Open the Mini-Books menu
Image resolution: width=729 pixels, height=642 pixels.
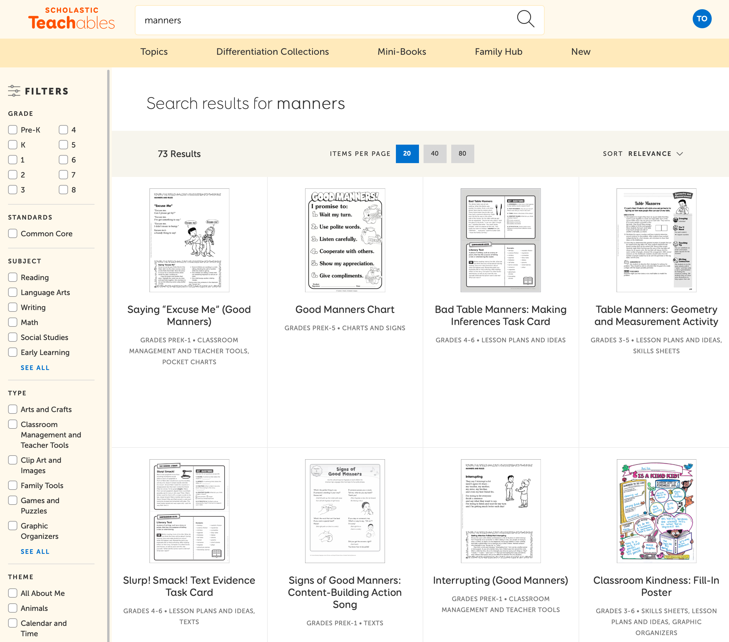402,52
